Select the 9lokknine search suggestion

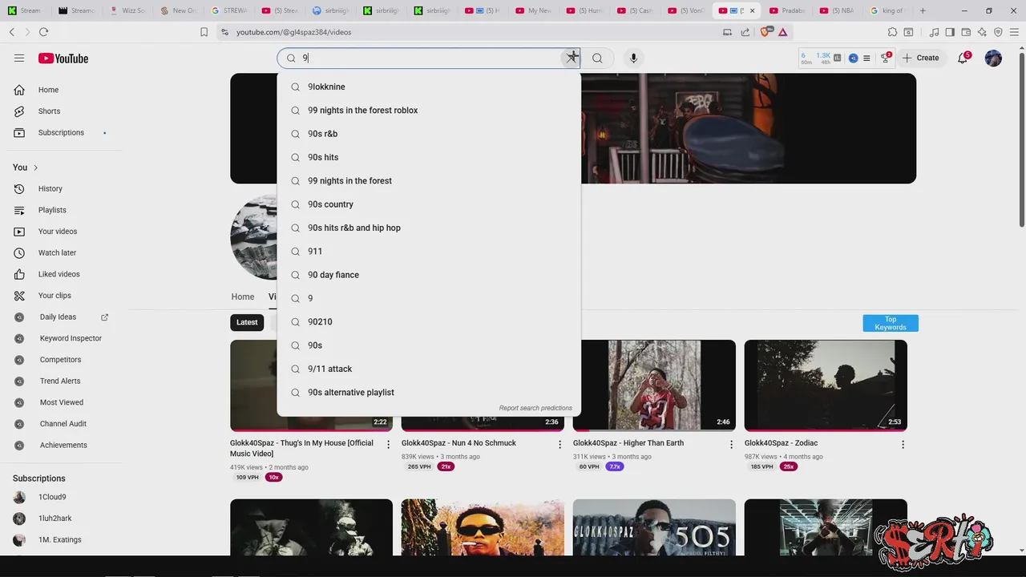[429, 87]
